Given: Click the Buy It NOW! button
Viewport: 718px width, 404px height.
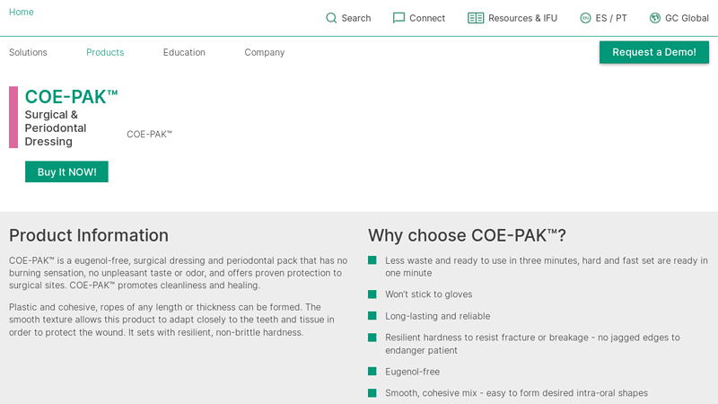Looking at the screenshot, I should tap(66, 171).
